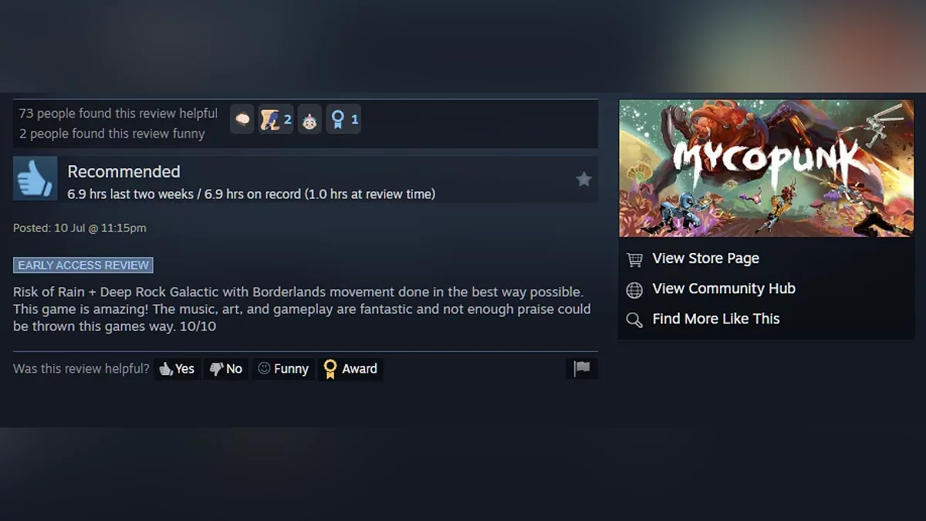Toggle the favorite star on the review
Screen dimensions: 926x521
tap(584, 179)
